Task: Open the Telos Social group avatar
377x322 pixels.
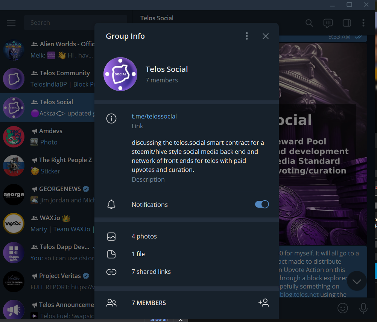Action: [120, 74]
